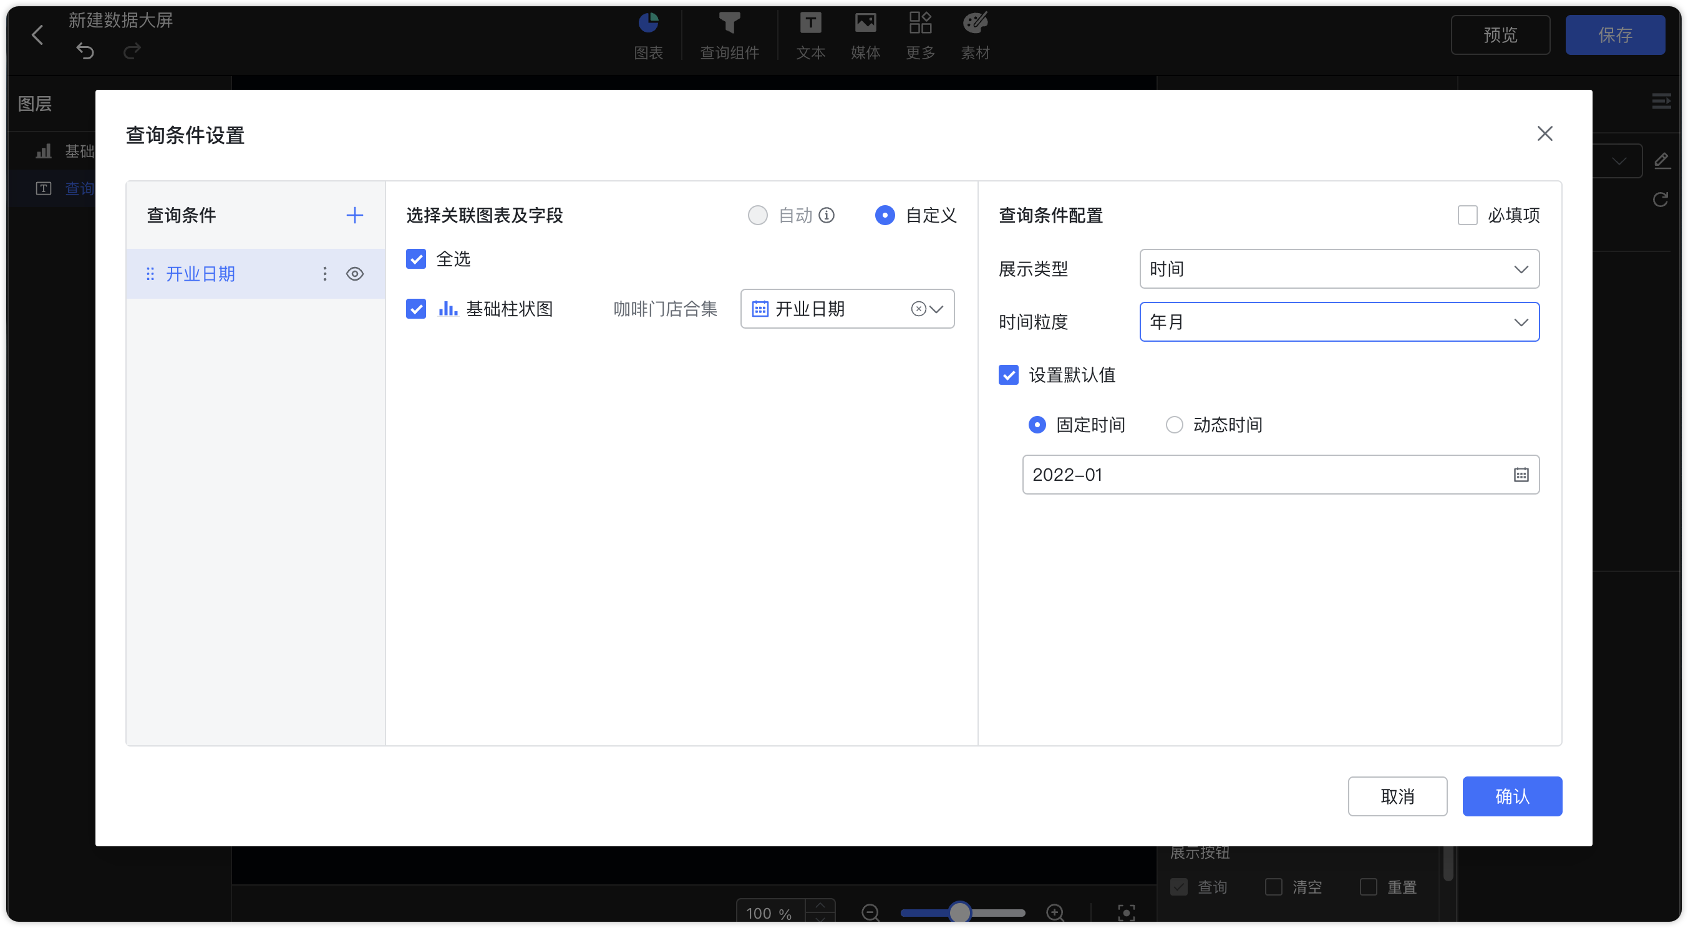Undo the last action
Image resolution: width=1688 pixels, height=928 pixels.
coord(85,51)
